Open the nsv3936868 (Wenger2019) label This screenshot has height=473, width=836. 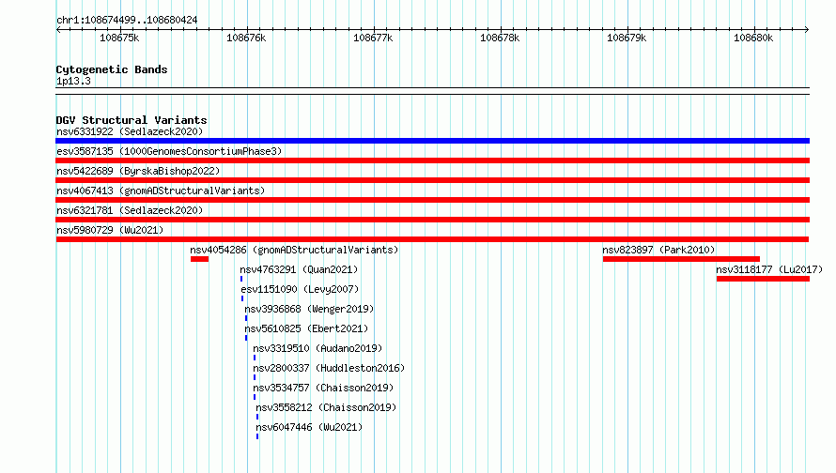309,309
